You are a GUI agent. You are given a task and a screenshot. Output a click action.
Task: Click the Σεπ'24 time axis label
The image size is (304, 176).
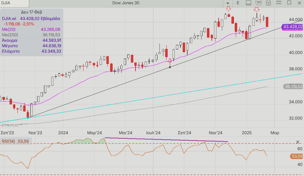pyautogui.click(x=185, y=133)
